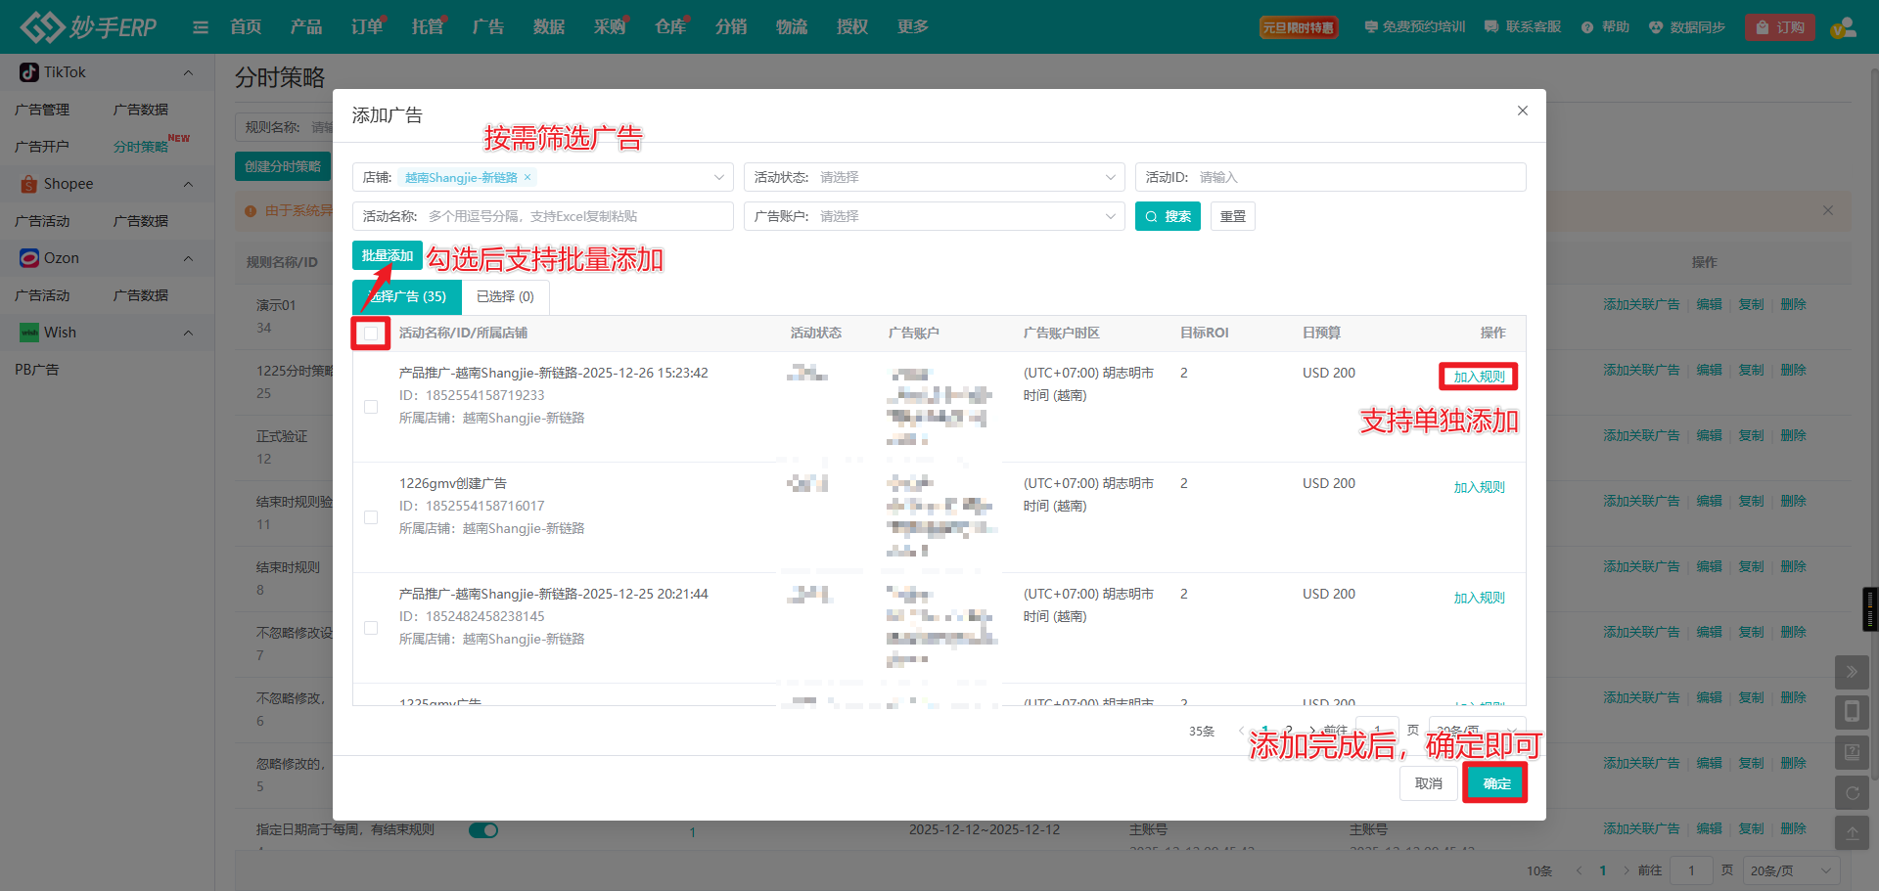This screenshot has width=1879, height=891.
Task: Click the 活动ID input field
Action: pyautogui.click(x=1356, y=177)
